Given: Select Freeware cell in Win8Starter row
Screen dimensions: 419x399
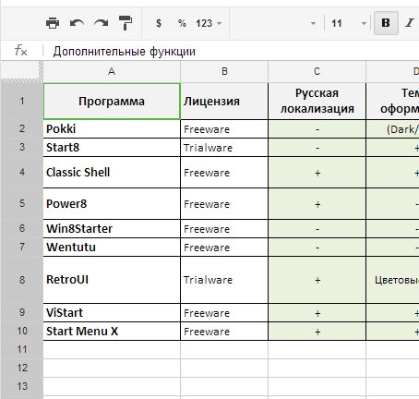Looking at the screenshot, I should click(224, 229).
